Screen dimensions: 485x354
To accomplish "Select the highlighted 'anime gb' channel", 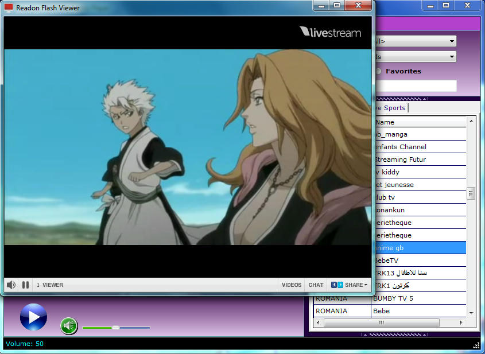I will pyautogui.click(x=420, y=248).
